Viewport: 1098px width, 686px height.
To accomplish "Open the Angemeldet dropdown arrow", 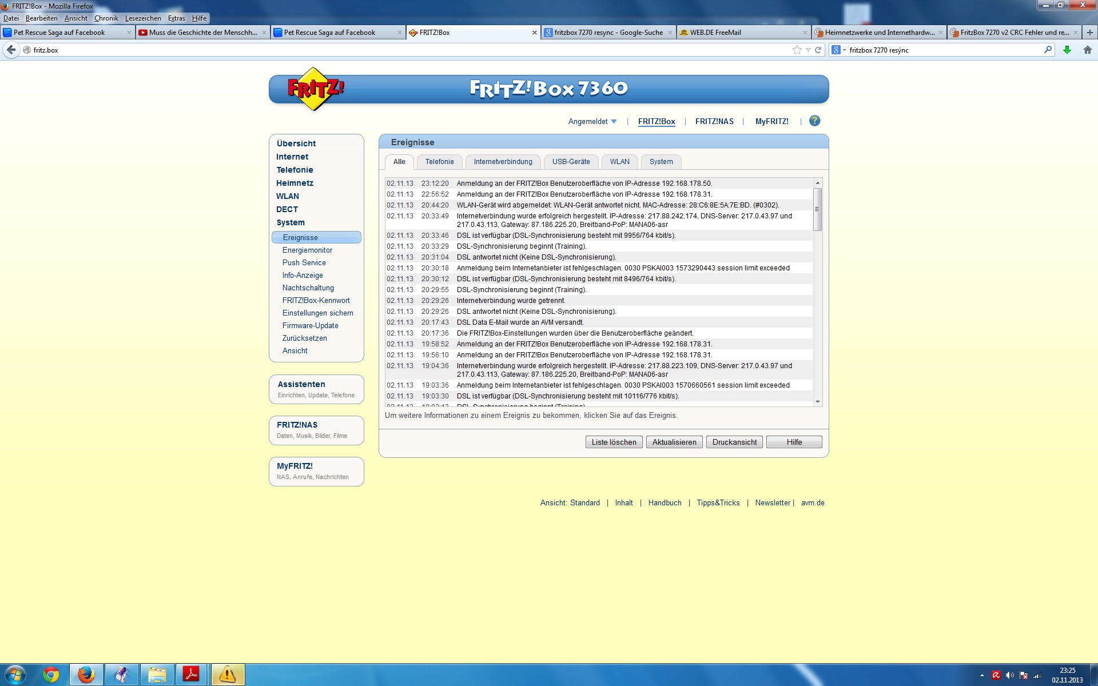I will [x=614, y=121].
